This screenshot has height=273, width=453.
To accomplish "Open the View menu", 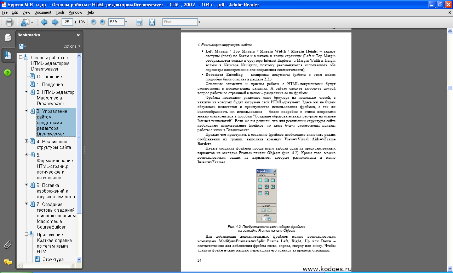I will pyautogui.click(x=26, y=12).
